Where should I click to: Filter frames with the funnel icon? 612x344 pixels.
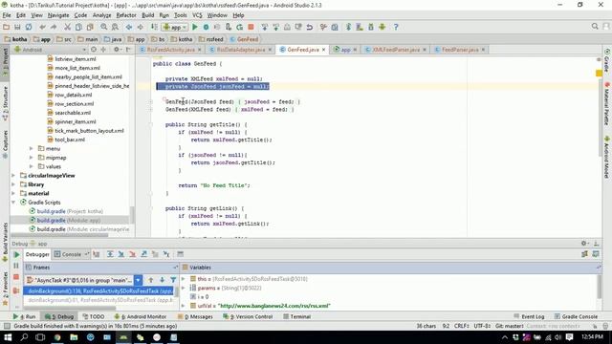[173, 280]
